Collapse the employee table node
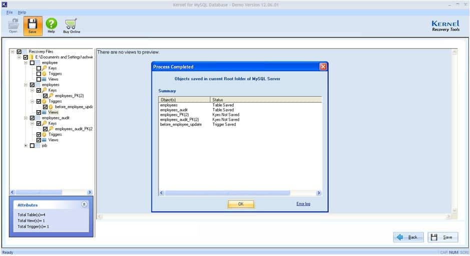This screenshot has width=470, height=256. point(26,63)
